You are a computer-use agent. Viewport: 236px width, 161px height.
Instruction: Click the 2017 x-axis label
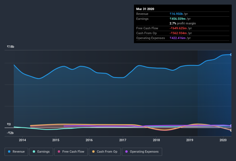tap(123, 140)
